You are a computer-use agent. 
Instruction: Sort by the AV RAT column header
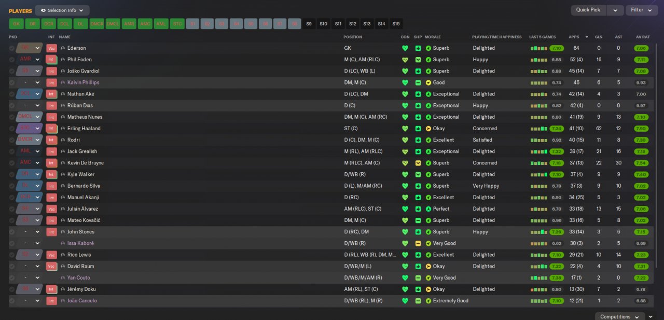[643, 37]
